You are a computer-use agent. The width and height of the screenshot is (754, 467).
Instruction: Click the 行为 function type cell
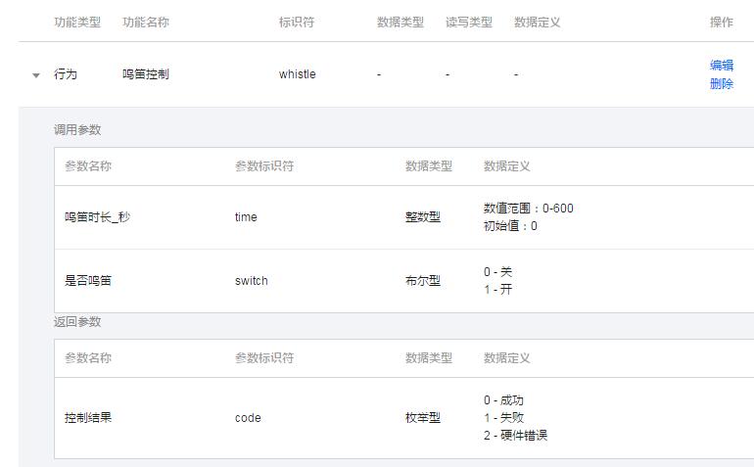(65, 74)
